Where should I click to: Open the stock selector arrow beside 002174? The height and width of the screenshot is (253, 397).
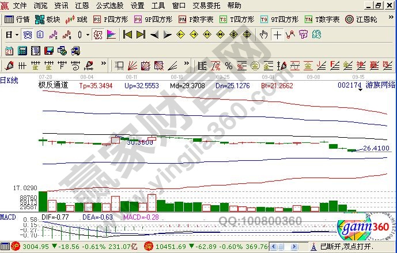click(x=360, y=89)
